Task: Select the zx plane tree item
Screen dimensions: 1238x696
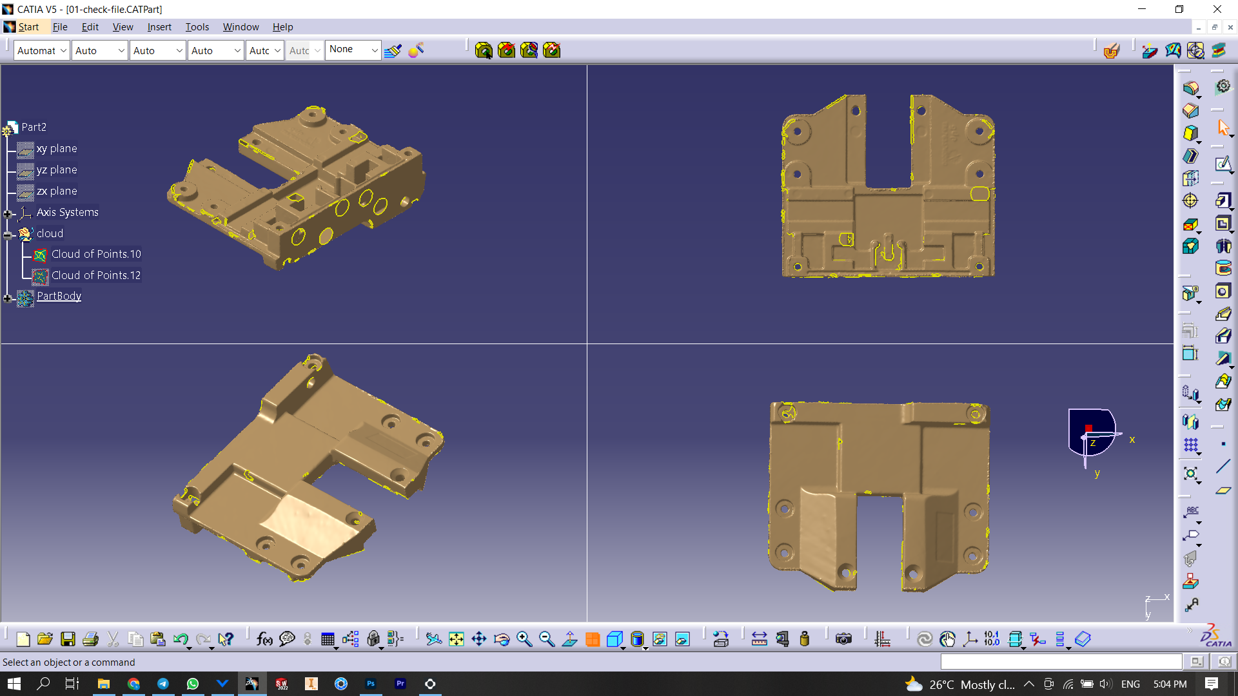Action: 57,191
